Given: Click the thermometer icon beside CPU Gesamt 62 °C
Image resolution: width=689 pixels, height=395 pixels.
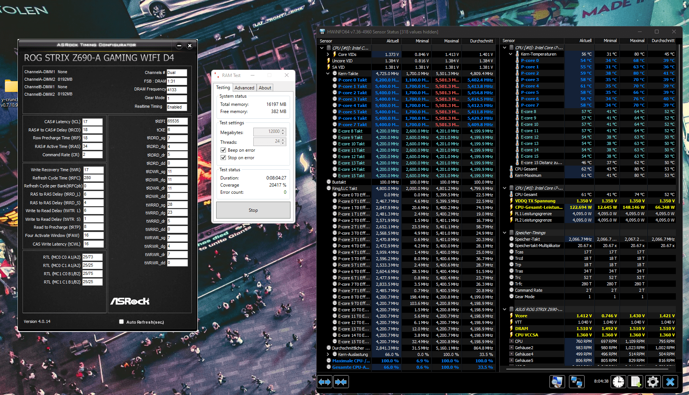Looking at the screenshot, I should point(511,169).
